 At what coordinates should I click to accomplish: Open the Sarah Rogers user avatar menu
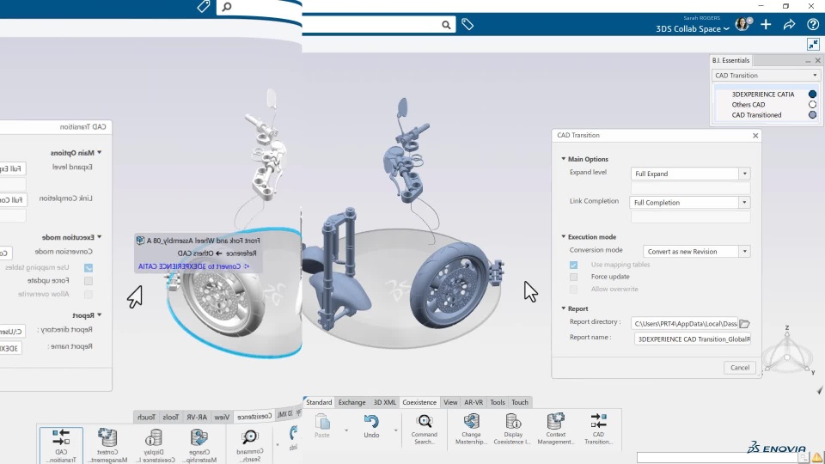742,24
